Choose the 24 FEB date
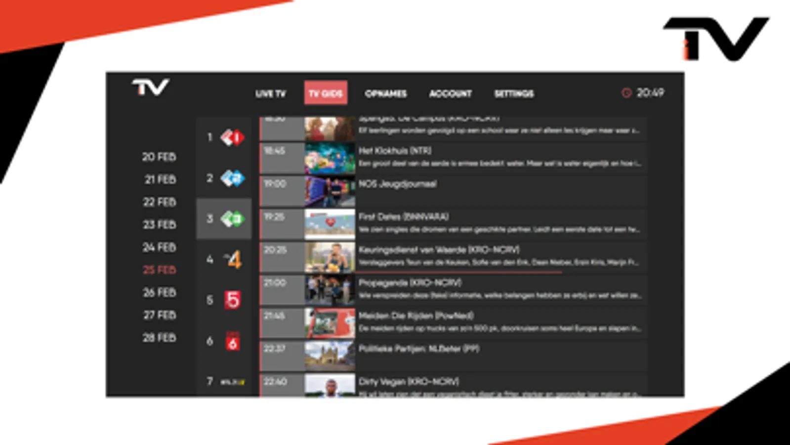This screenshot has height=445, width=790. point(159,247)
